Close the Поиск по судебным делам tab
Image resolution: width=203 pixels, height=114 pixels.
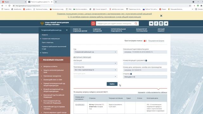pyautogui.click(x=52, y=2)
